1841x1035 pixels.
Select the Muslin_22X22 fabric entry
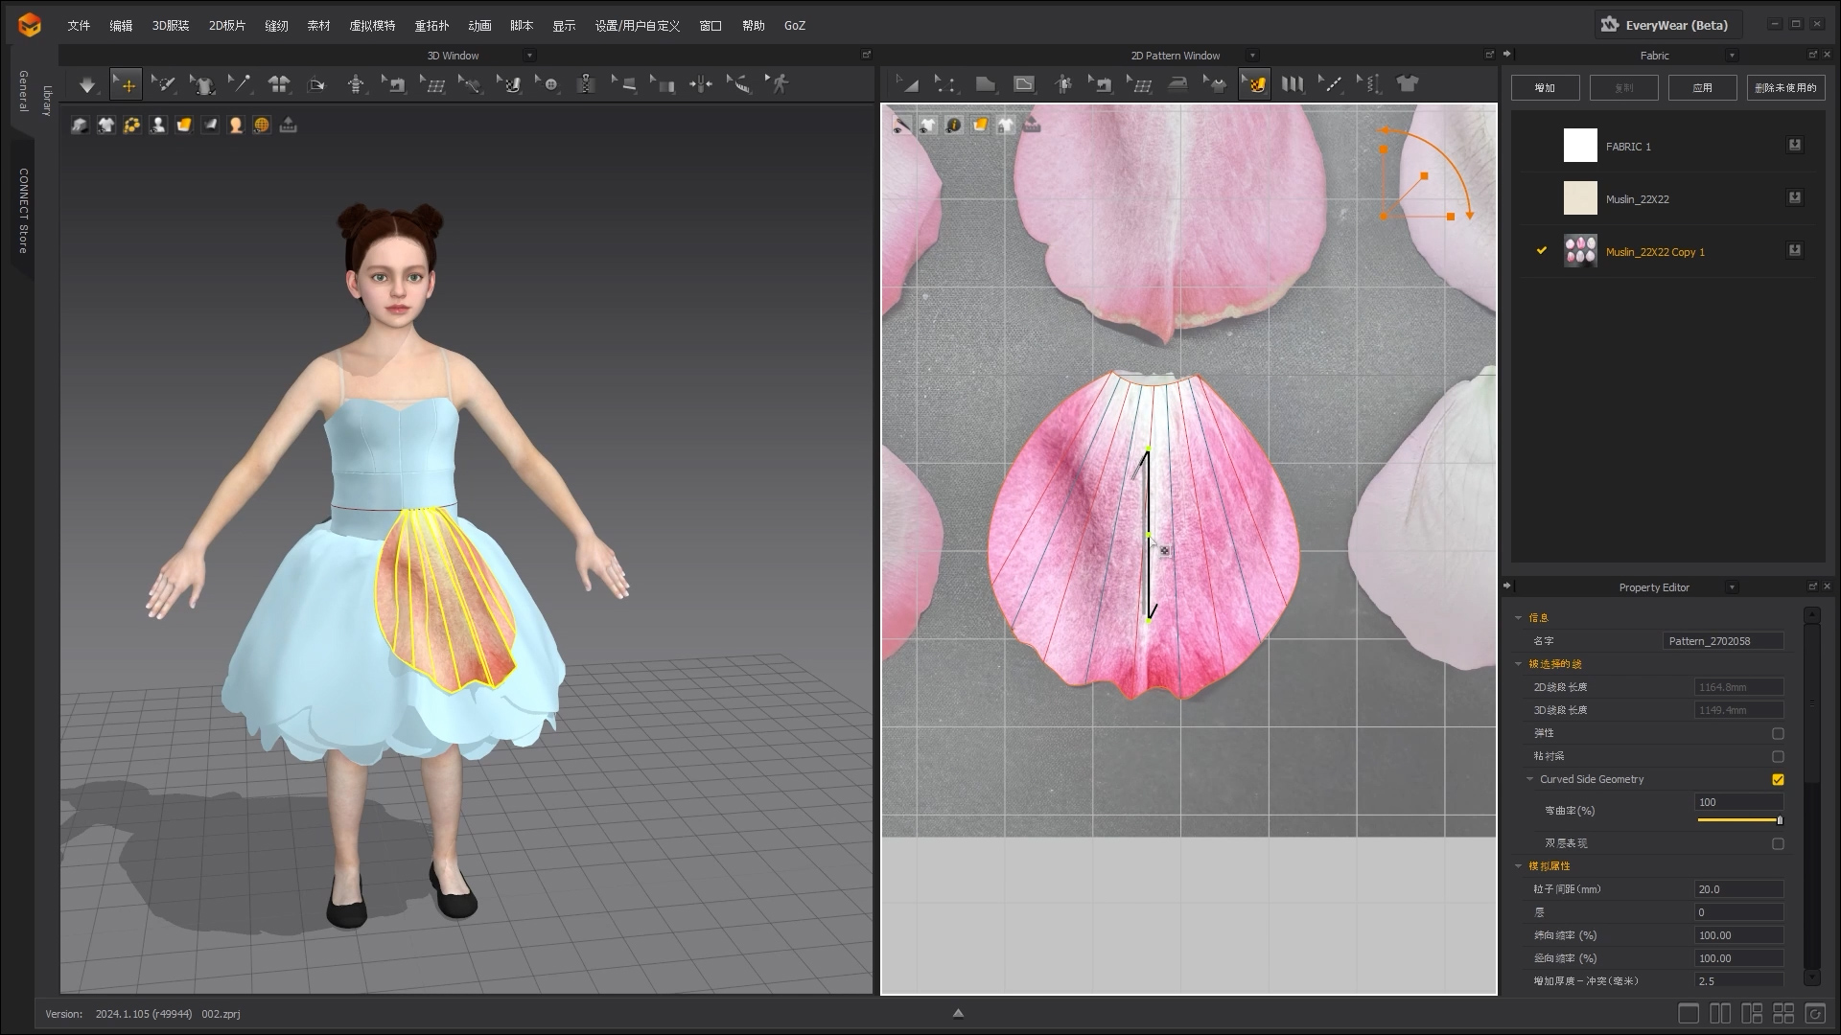click(x=1641, y=198)
